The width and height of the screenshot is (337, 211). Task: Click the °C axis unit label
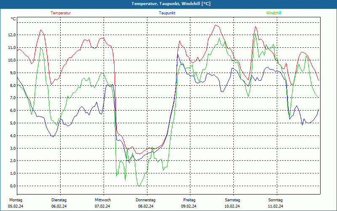pos(13,19)
